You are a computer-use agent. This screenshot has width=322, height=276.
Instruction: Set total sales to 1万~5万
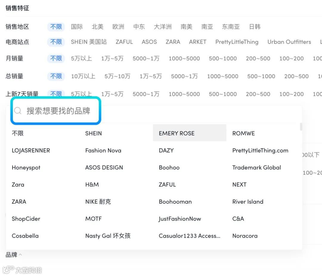click(x=151, y=76)
